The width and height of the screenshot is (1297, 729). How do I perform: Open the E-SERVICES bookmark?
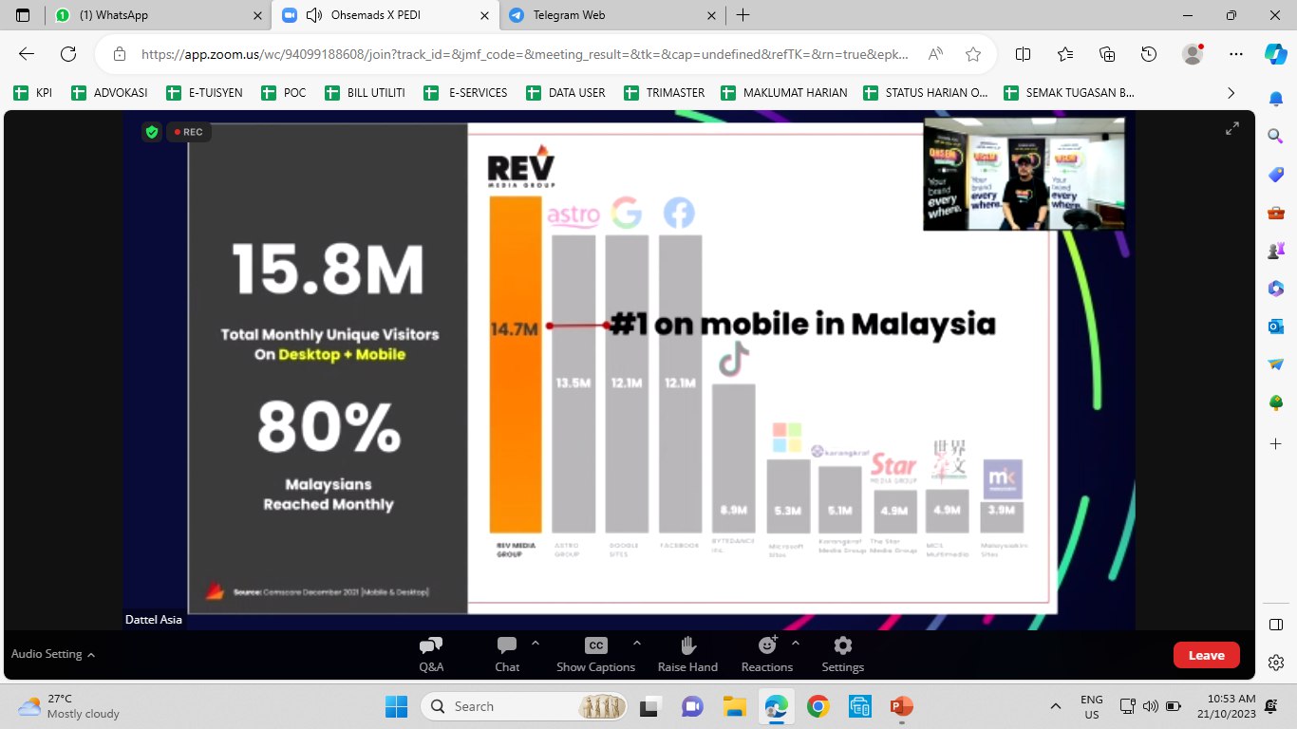point(466,92)
